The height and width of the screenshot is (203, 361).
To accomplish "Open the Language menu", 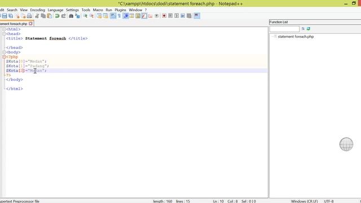I will 55,10.
